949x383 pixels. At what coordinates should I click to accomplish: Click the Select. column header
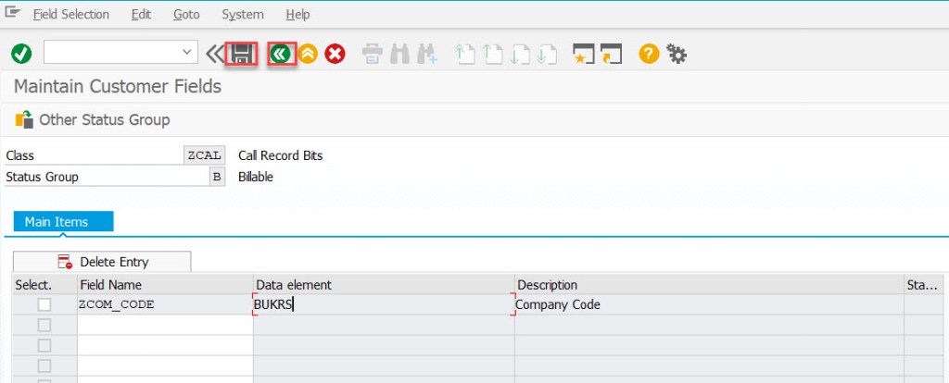coord(44,285)
